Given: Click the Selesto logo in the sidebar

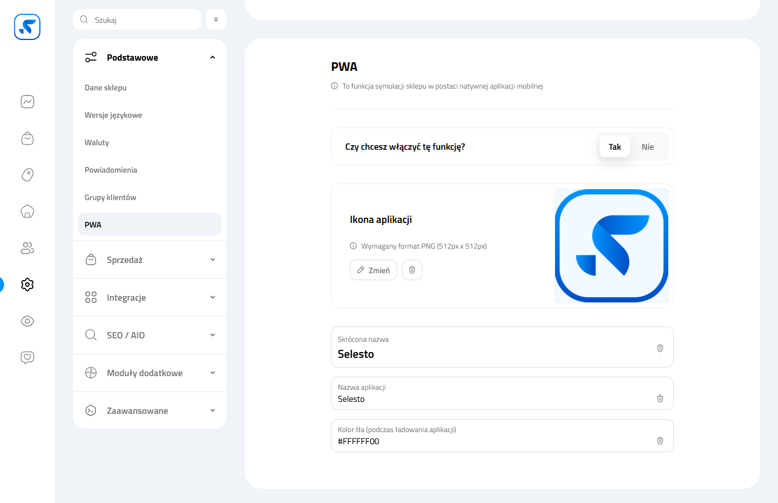Looking at the screenshot, I should click(x=27, y=27).
